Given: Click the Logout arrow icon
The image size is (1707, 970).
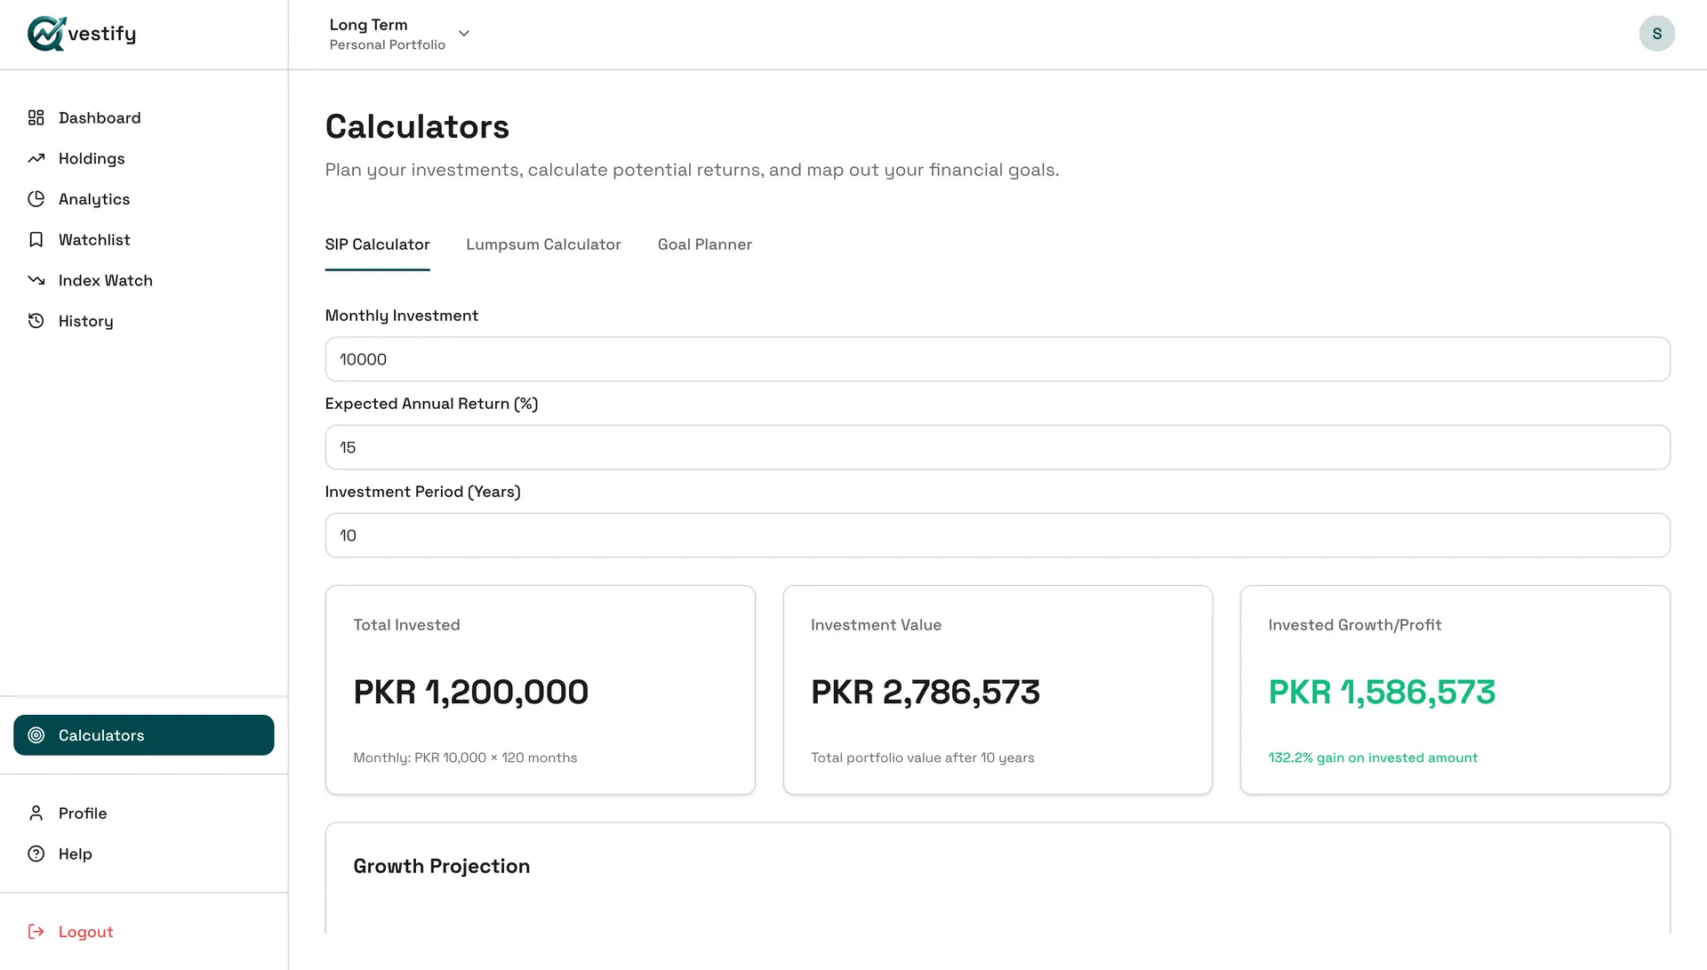Looking at the screenshot, I should (36, 932).
